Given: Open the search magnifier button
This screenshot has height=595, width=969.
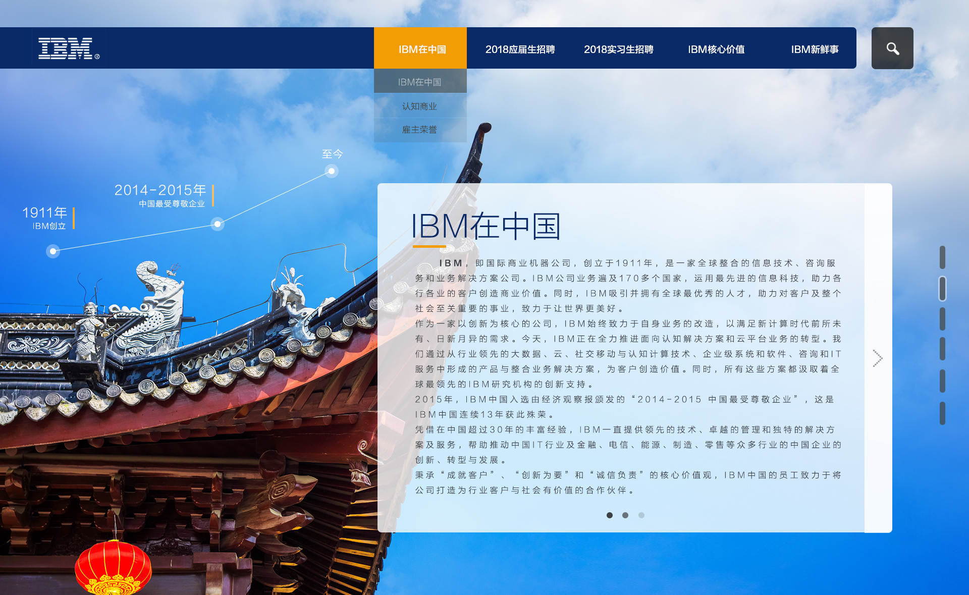Looking at the screenshot, I should click(892, 48).
